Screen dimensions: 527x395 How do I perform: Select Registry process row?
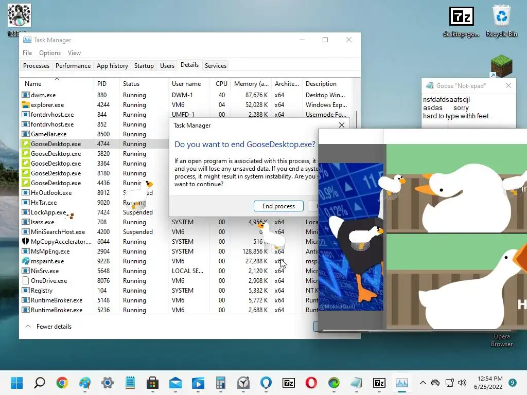pos(169,290)
